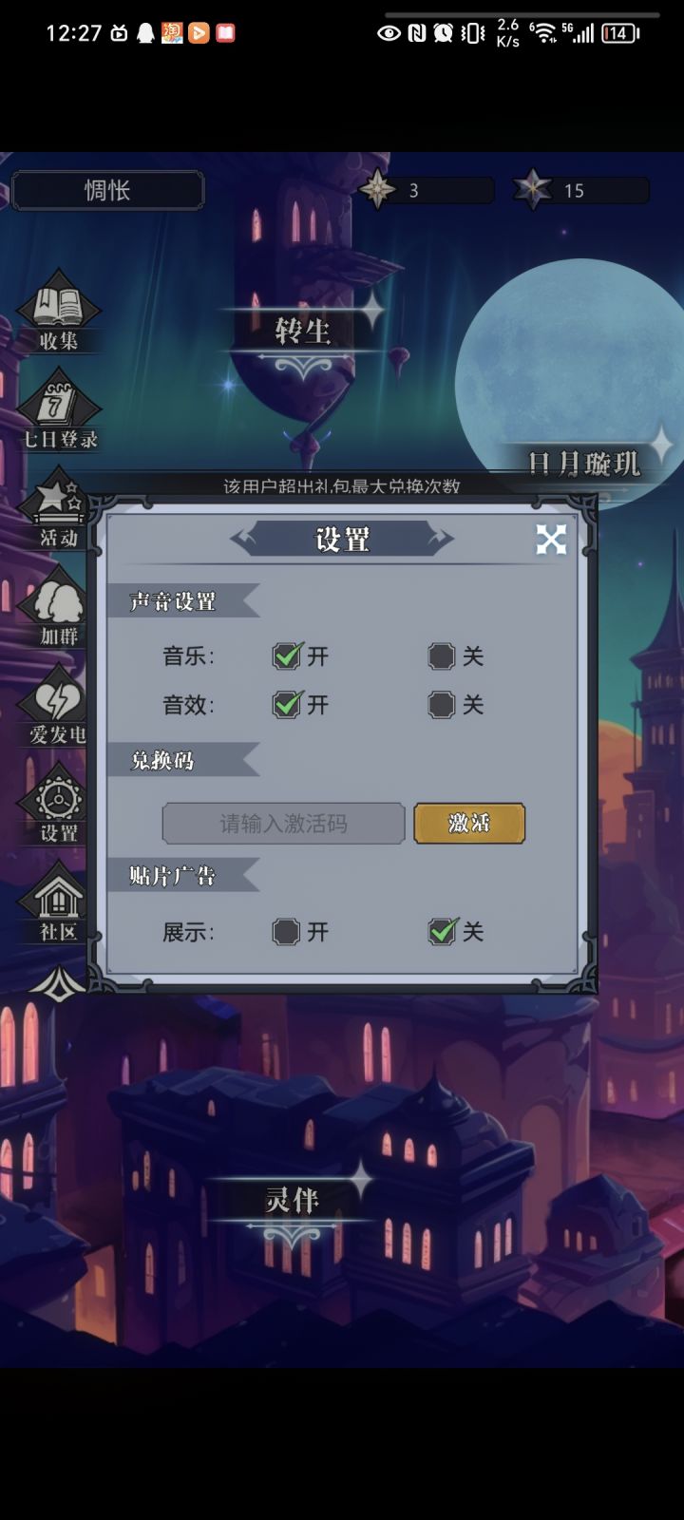Turn music off with 音乐 关 checkbox
684x1520 pixels.
pyautogui.click(x=441, y=655)
